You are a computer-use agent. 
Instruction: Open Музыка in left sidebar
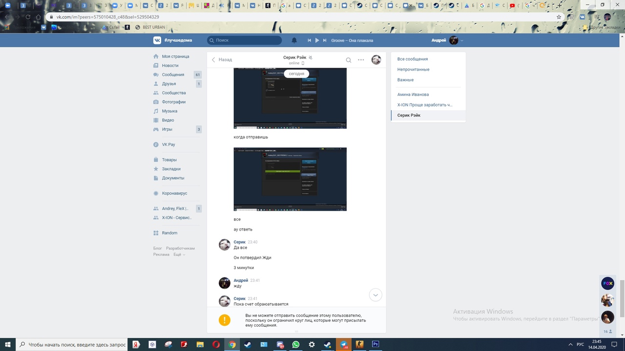click(169, 111)
